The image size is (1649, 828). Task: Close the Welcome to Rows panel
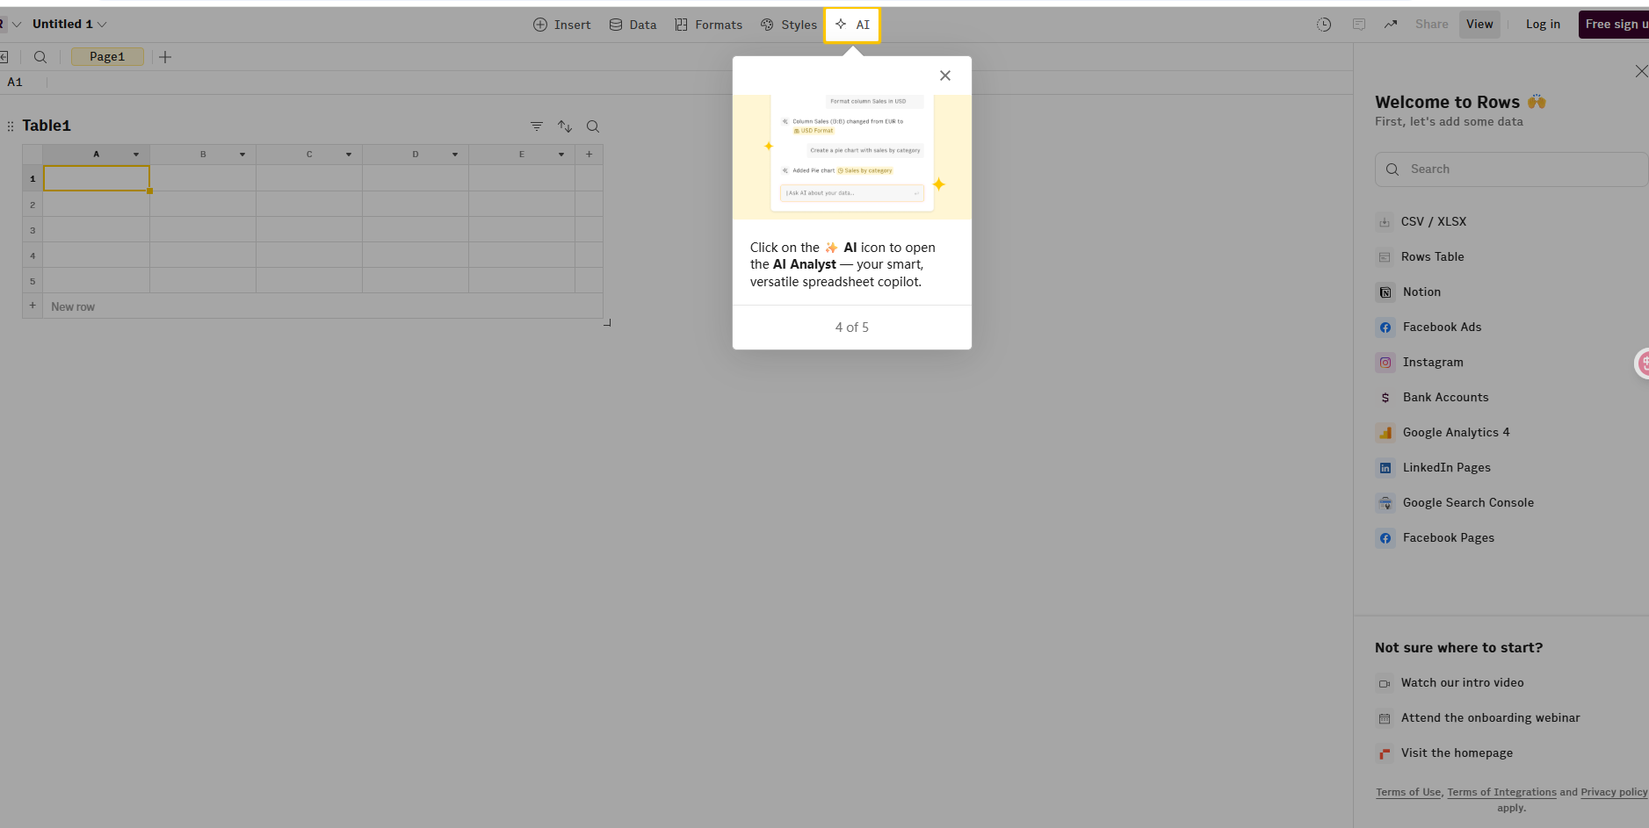coord(1641,71)
